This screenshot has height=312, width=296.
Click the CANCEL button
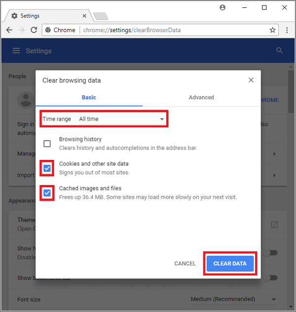(185, 264)
